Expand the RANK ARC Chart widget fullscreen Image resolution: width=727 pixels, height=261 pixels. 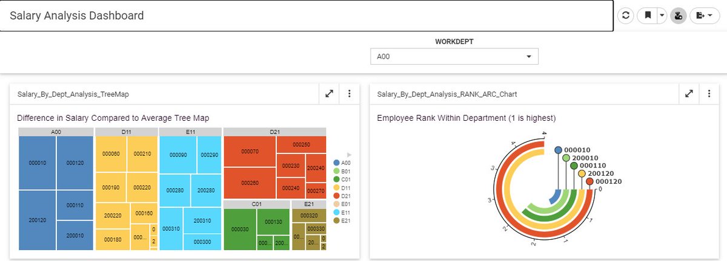pos(689,94)
